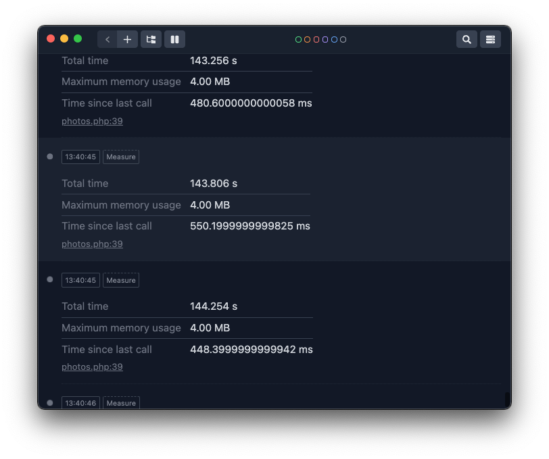The image size is (549, 459).
Task: Select the 143.806 s total time value
Action: click(214, 184)
